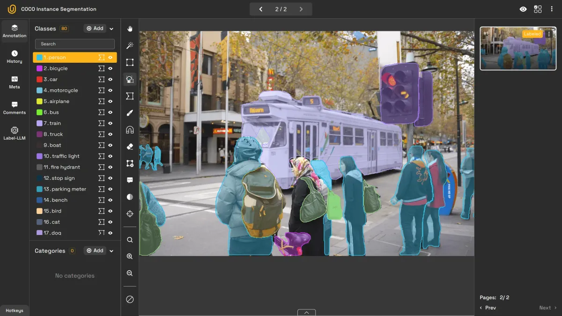Click the class Search field

point(75,44)
